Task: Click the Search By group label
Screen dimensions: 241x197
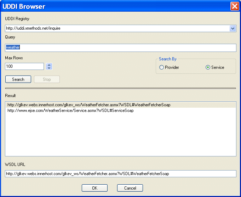Action: pyautogui.click(x=168, y=59)
